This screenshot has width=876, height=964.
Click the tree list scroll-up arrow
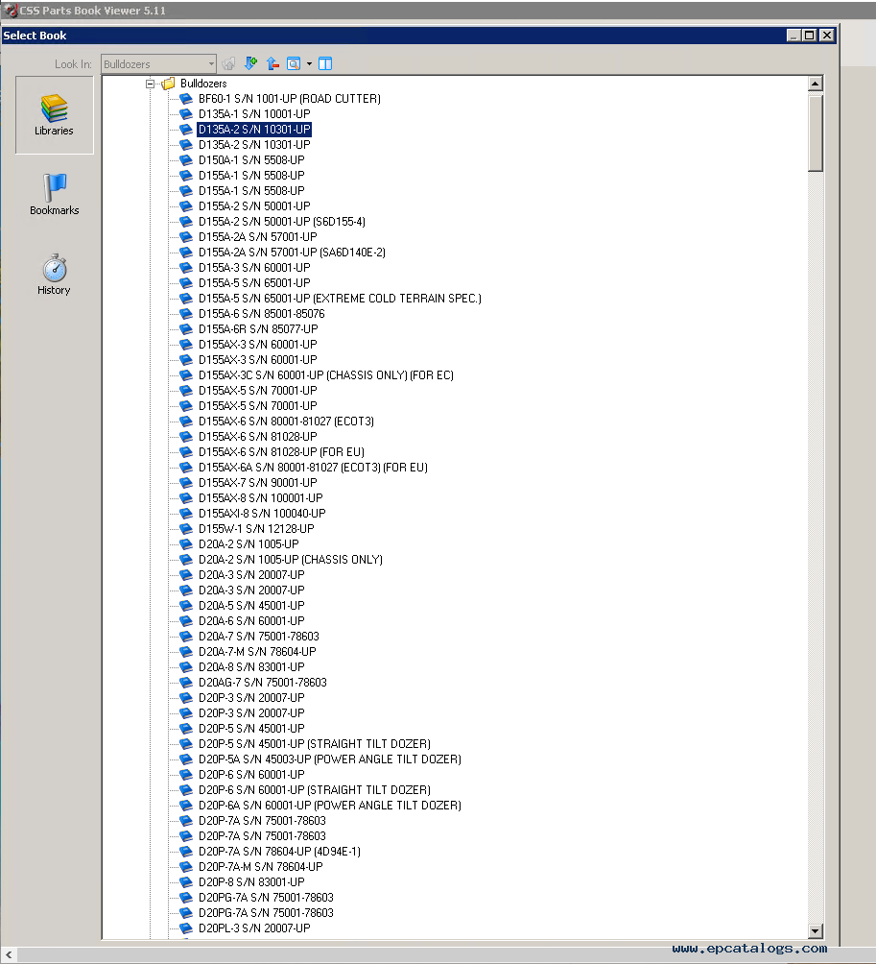(x=816, y=84)
